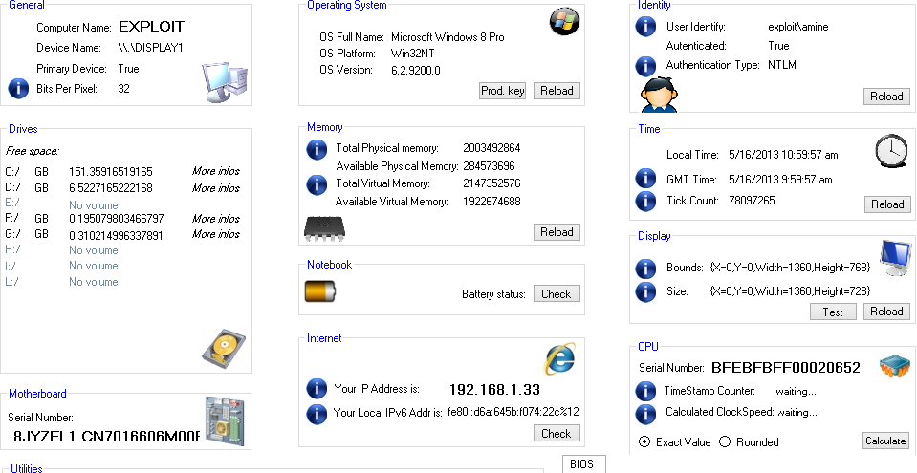Reload the Memory information
The height and width of the screenshot is (473, 917).
click(x=557, y=232)
